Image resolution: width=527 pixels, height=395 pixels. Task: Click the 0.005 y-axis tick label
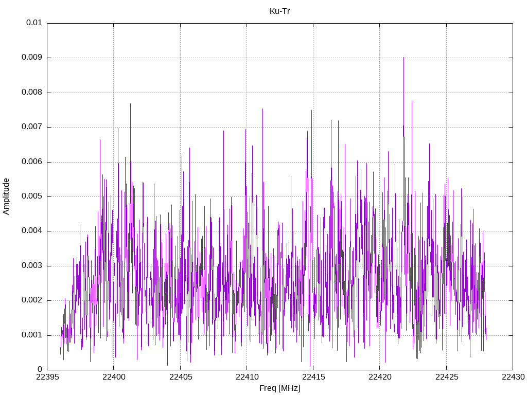(x=32, y=196)
